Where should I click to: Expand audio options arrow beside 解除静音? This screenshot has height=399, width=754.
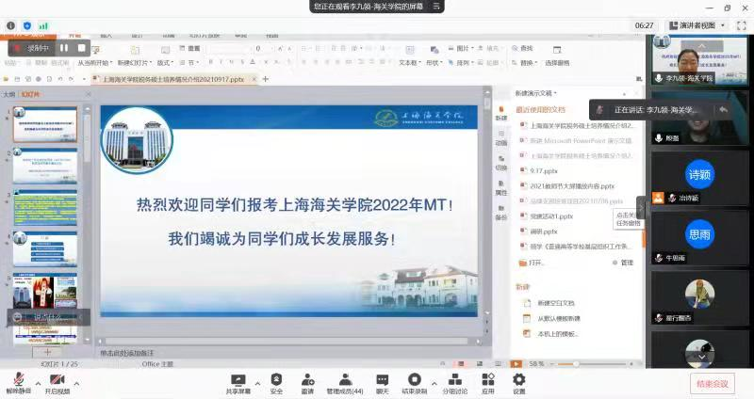(x=38, y=383)
